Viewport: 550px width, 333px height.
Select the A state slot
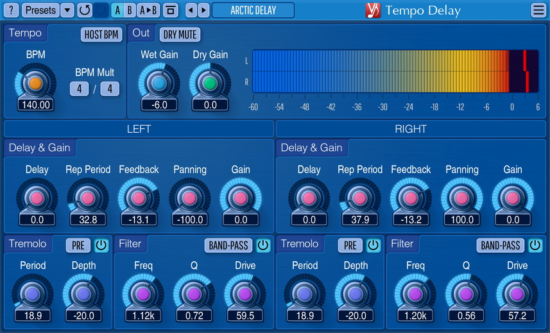coord(117,10)
